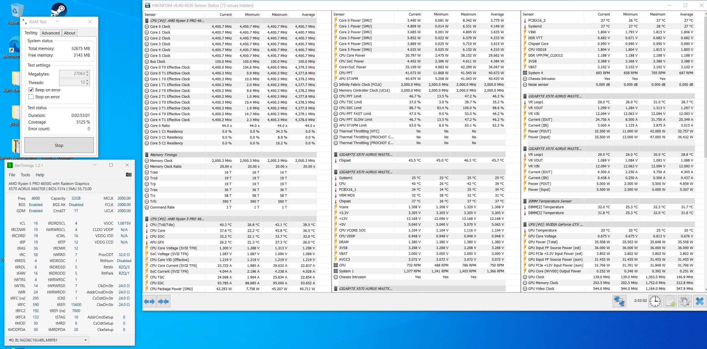Click the Threads stepper arrows

87,82
